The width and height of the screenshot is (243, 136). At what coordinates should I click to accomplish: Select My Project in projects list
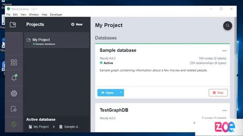click(x=57, y=40)
